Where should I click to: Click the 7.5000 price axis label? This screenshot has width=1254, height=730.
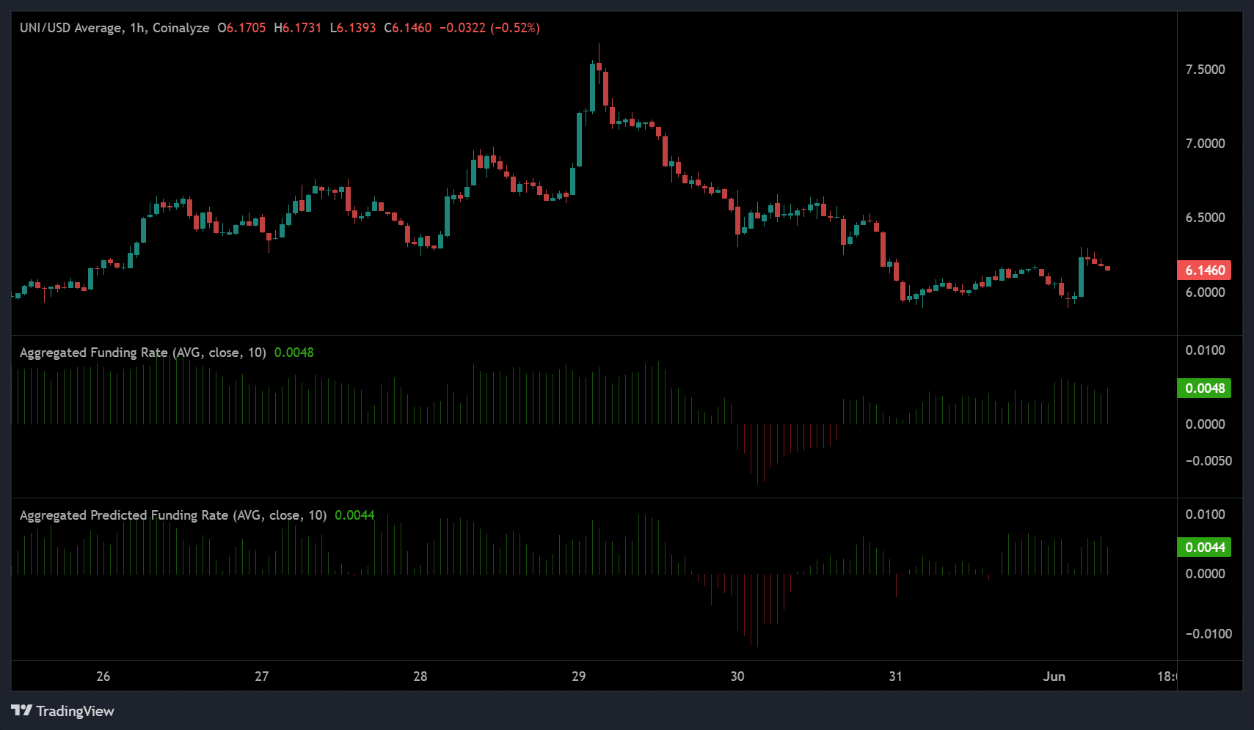click(1205, 70)
